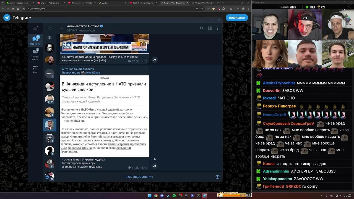The height and width of the screenshot is (199, 354).
Task: Click the volume icon in tray
Action: (x=340, y=196)
